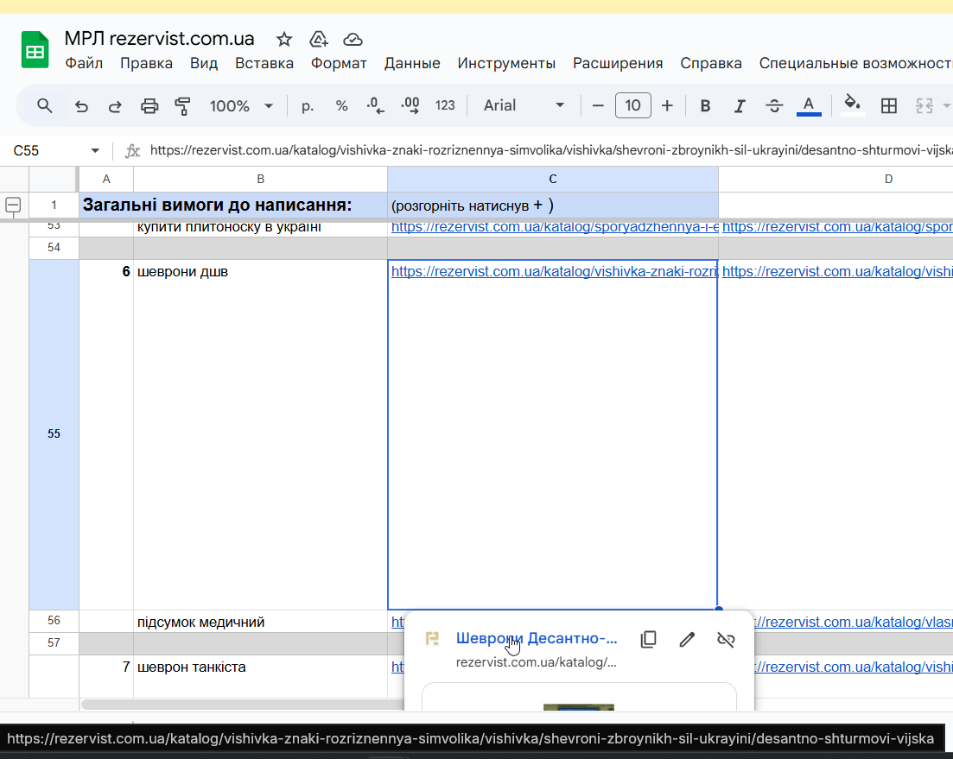This screenshot has width=953, height=759.
Task: Star the document with the star icon
Action: [283, 39]
